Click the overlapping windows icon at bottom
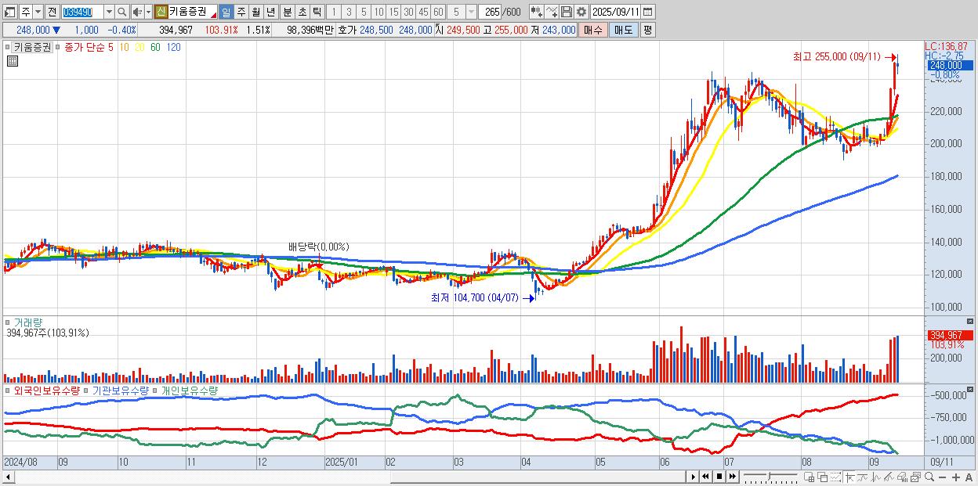This screenshot has height=486, width=978. click(x=823, y=477)
